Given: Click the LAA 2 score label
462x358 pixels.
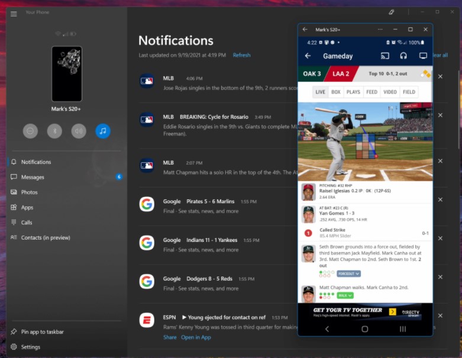Looking at the screenshot, I should 341,73.
